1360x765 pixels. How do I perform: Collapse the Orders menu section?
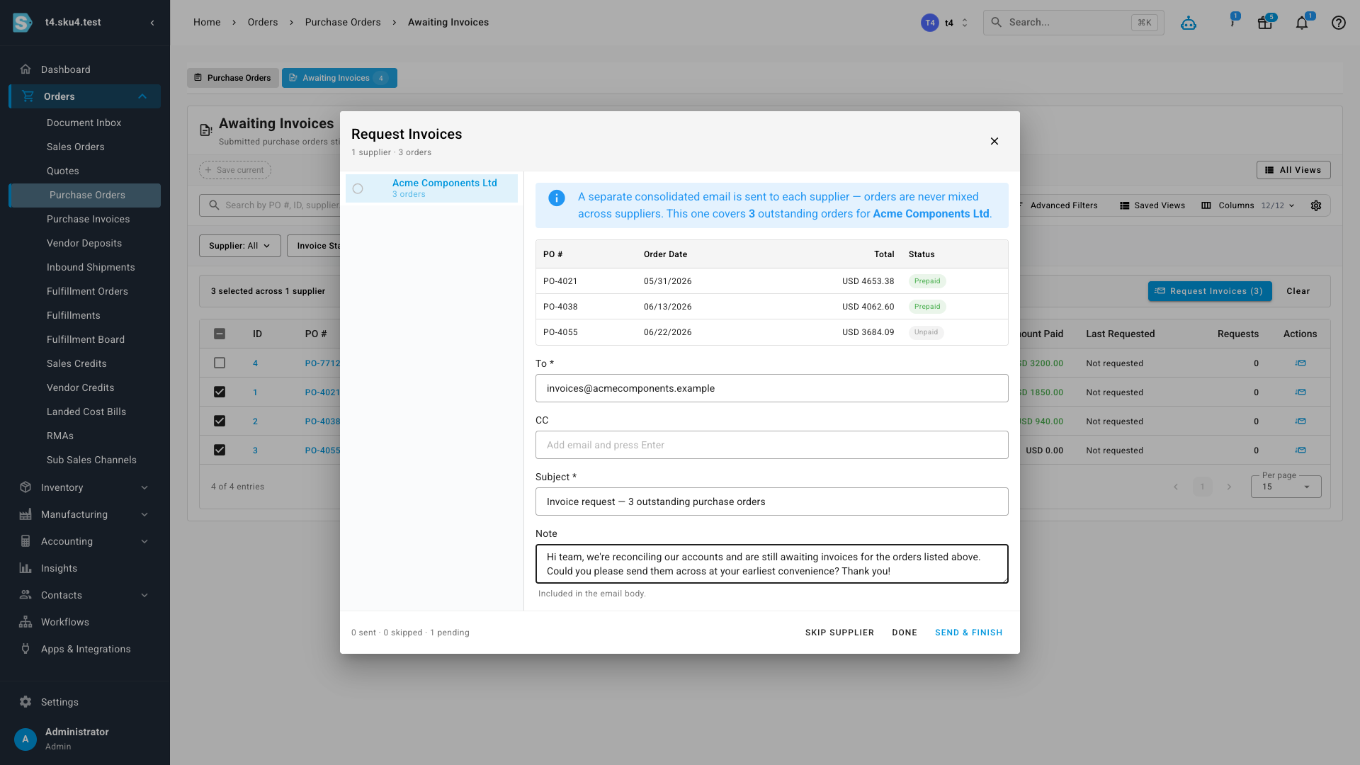tap(142, 96)
